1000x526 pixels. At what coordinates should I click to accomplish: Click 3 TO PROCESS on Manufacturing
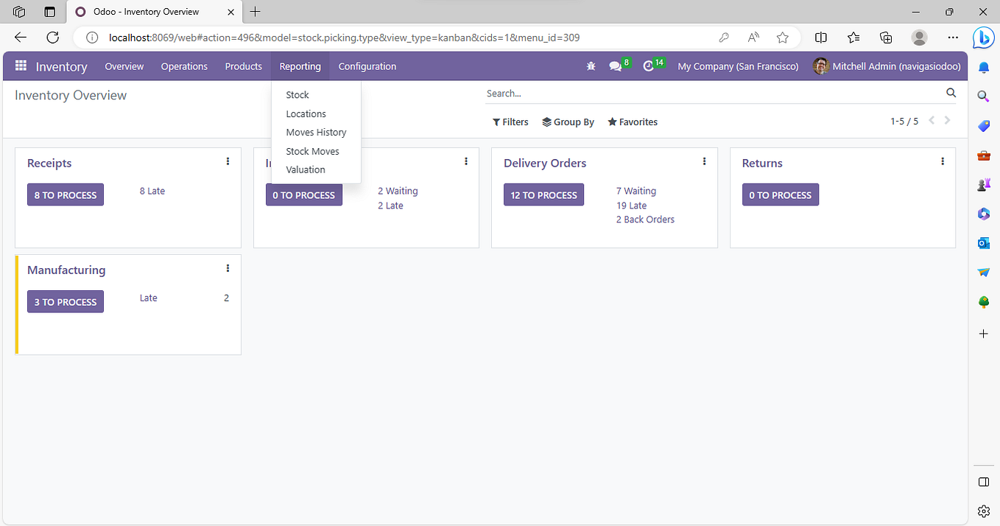(65, 301)
